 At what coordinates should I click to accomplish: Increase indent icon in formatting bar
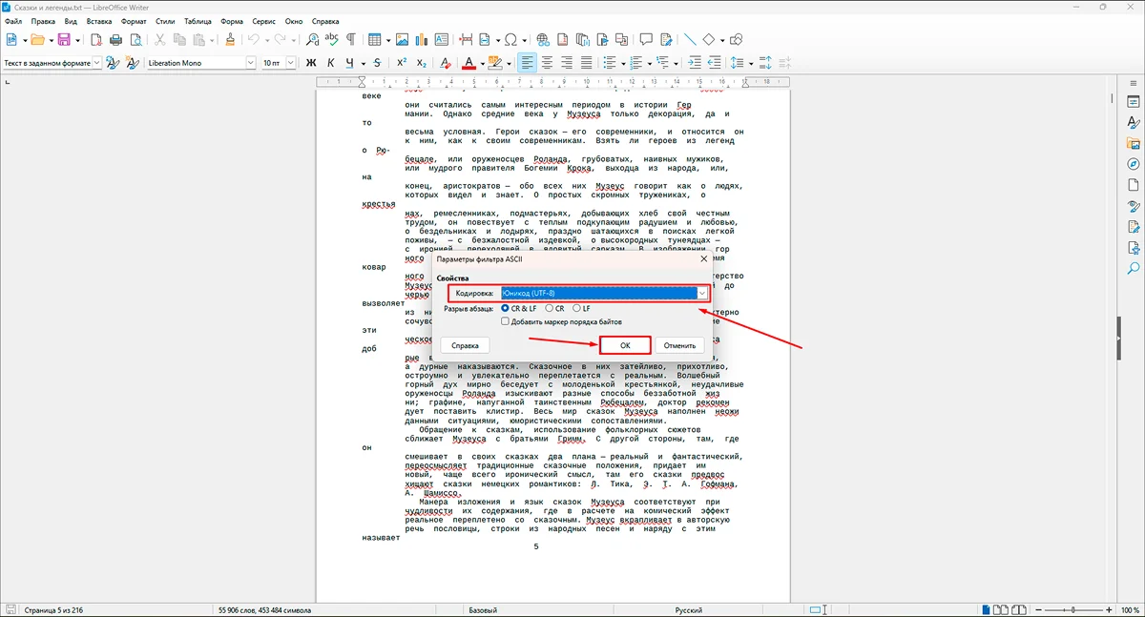[x=694, y=63]
